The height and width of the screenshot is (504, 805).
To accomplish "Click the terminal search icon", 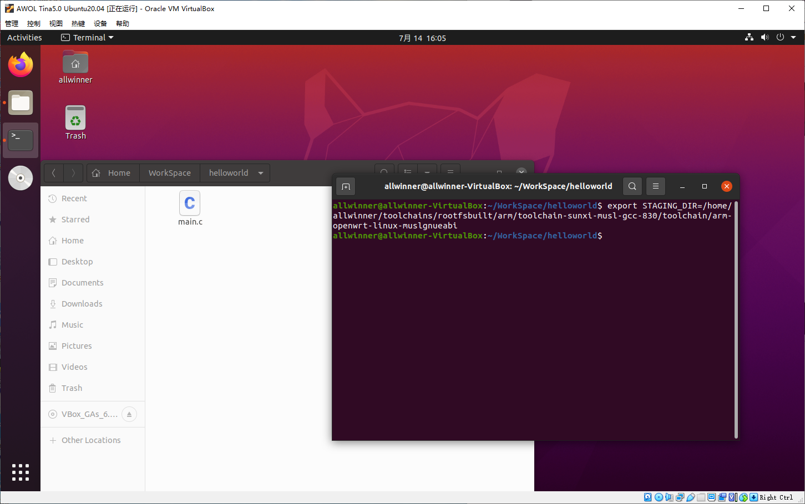I will [632, 187].
